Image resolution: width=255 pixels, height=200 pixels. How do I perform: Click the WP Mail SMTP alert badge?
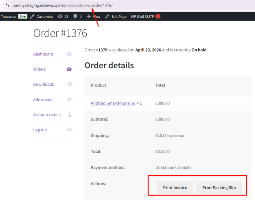pyautogui.click(x=158, y=16)
